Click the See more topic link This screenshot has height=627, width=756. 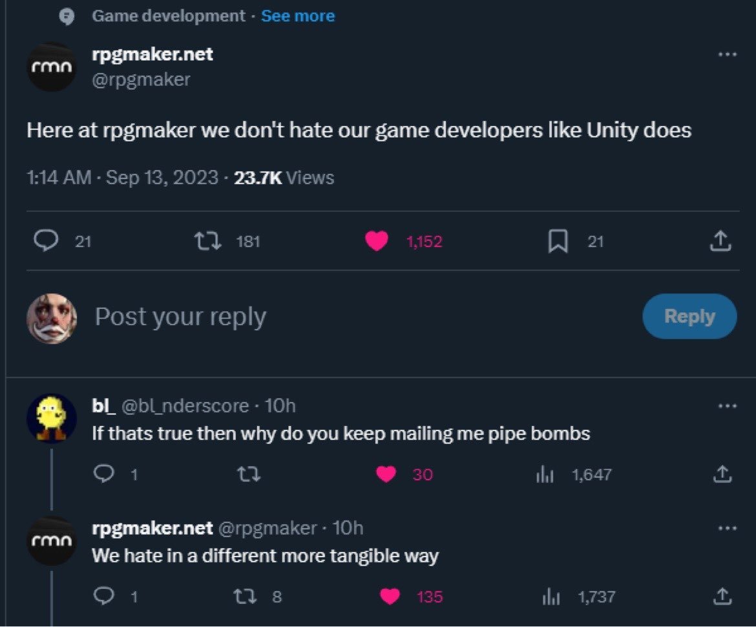pos(298,16)
